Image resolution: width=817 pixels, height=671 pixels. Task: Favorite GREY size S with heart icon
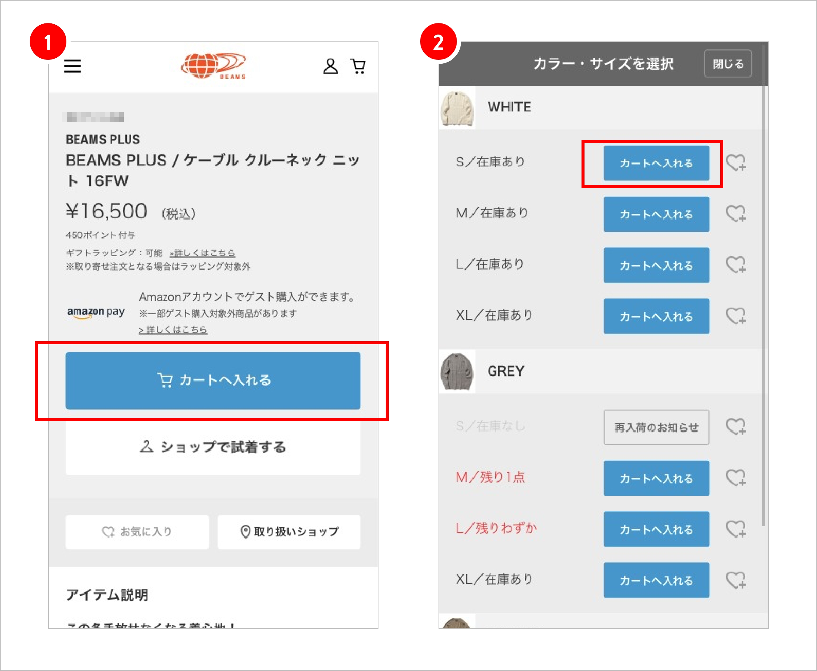(x=736, y=427)
